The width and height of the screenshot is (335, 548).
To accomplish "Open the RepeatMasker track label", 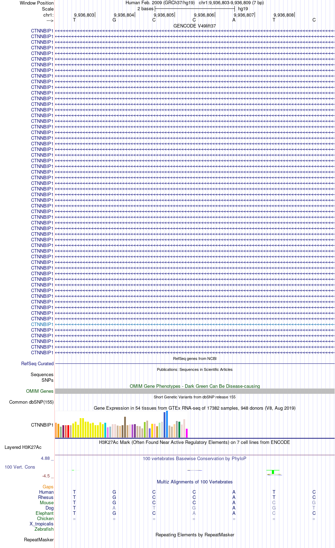I will [39, 540].
